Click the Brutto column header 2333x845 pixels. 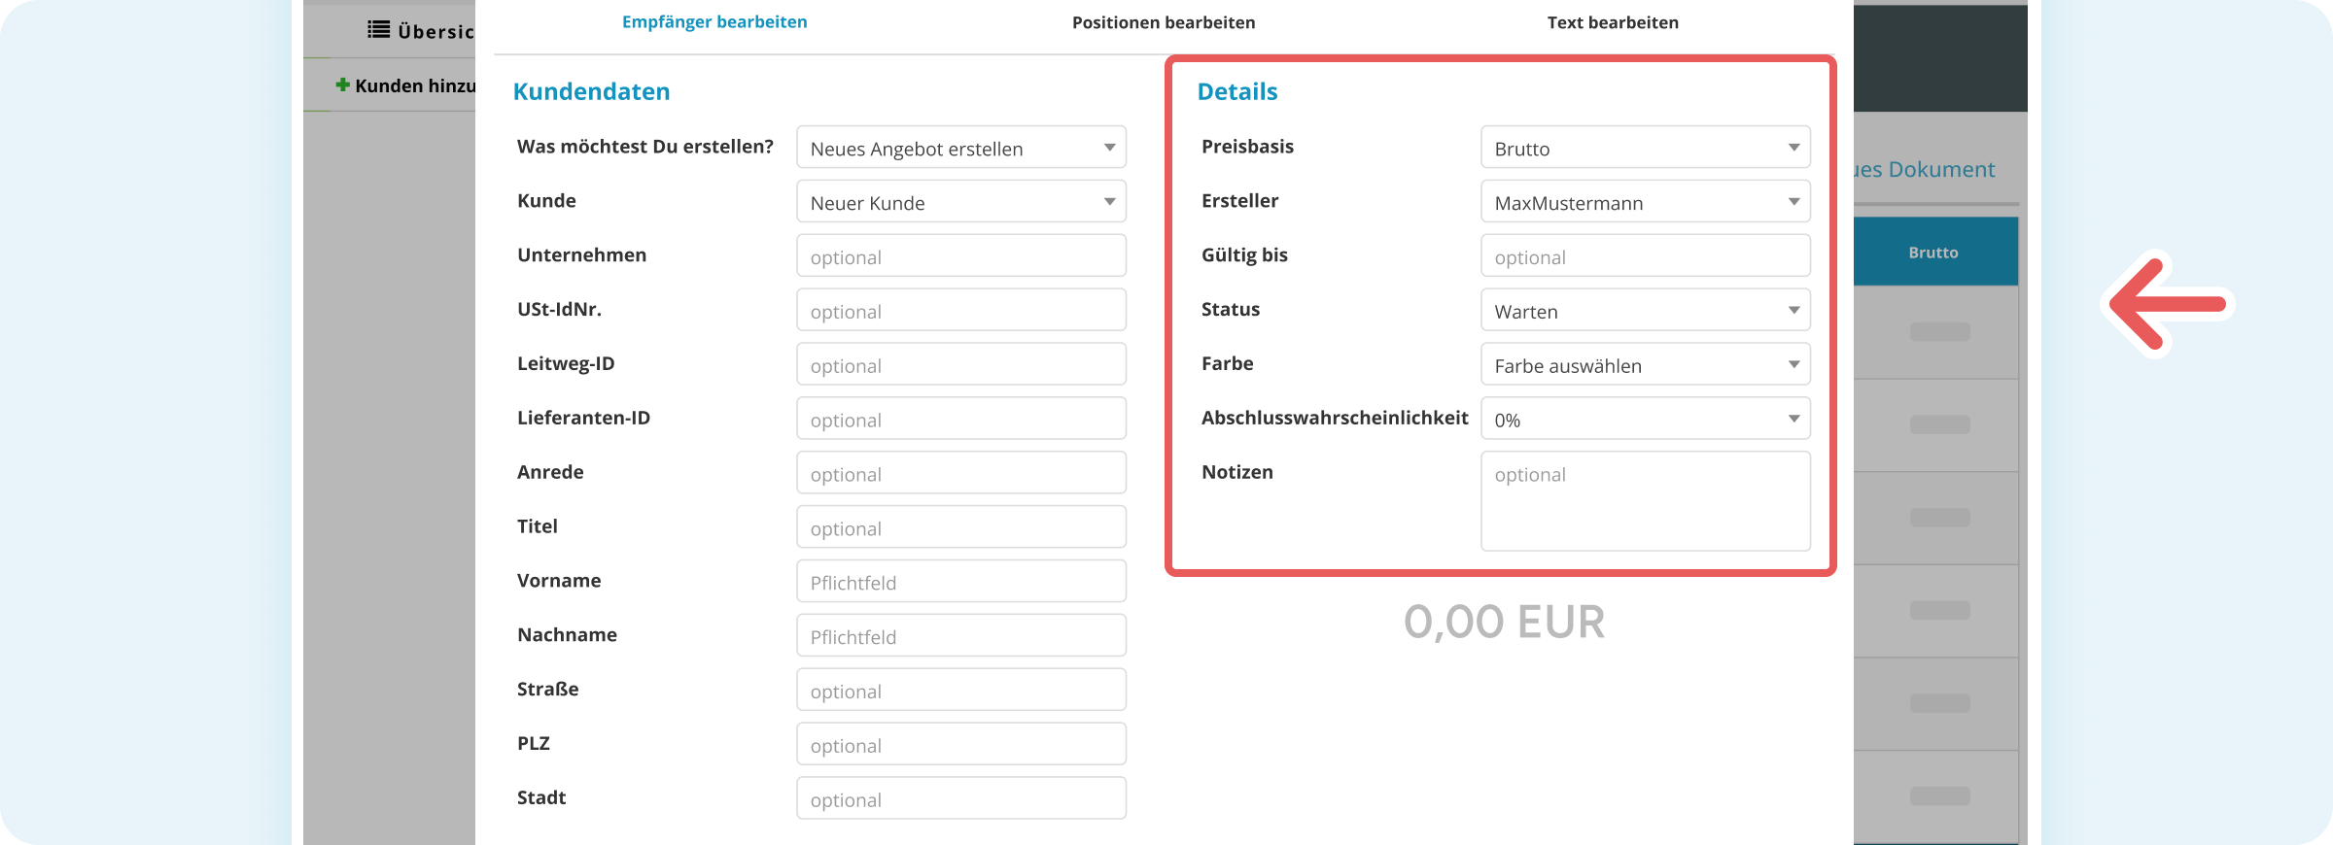(1934, 252)
